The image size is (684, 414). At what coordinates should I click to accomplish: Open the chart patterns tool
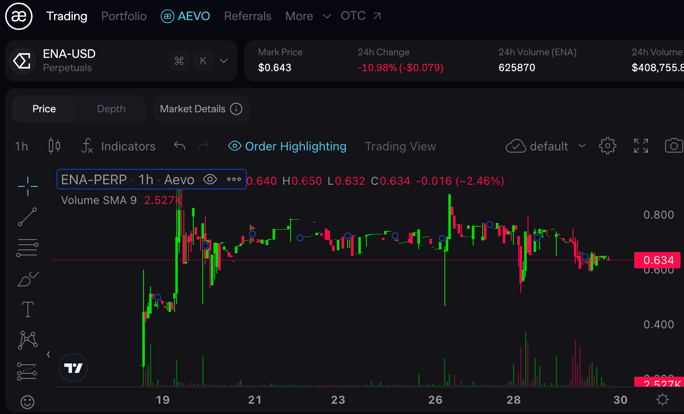[27, 340]
